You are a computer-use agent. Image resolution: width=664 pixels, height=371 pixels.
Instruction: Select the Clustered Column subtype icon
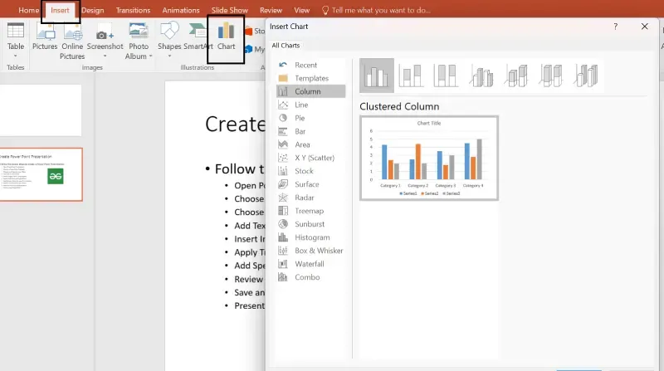[377, 76]
